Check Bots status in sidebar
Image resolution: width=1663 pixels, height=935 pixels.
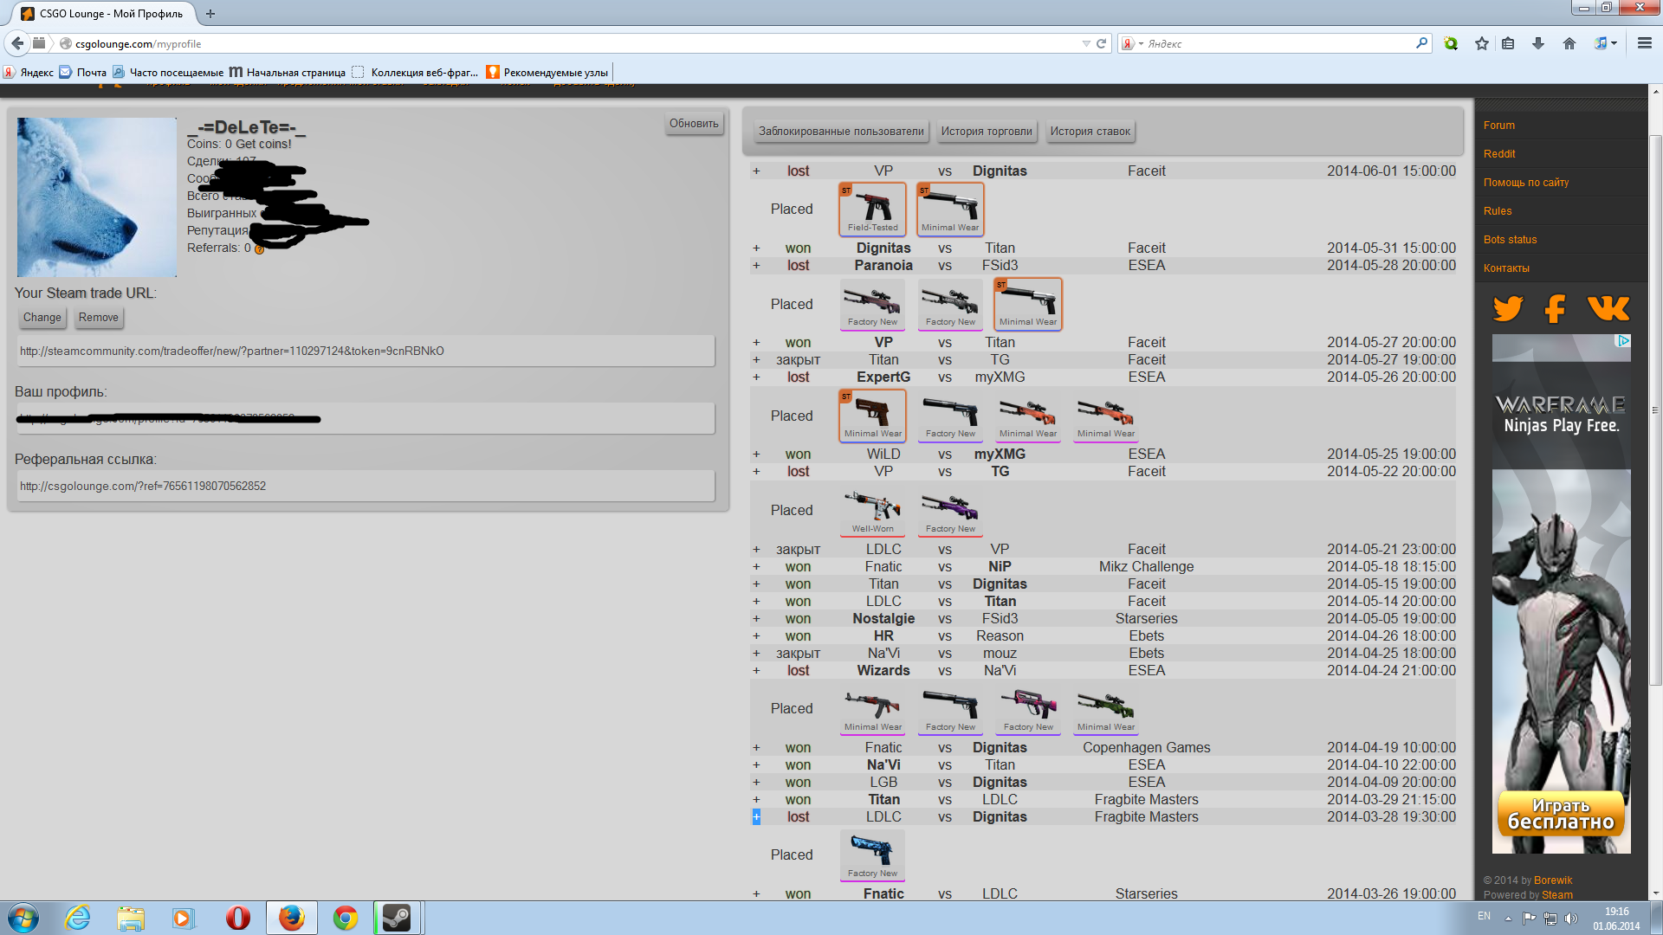coord(1510,240)
